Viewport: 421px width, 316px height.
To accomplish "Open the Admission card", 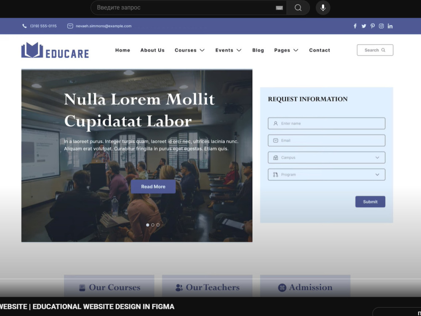I will pyautogui.click(x=305, y=286).
